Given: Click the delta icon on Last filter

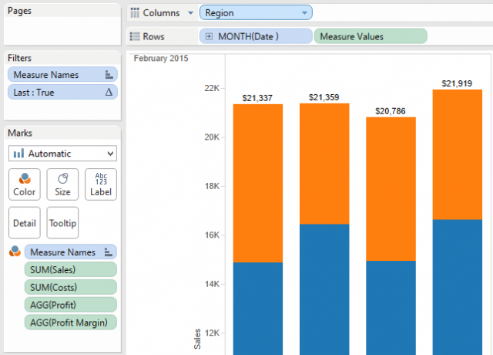Looking at the screenshot, I should coord(109,92).
